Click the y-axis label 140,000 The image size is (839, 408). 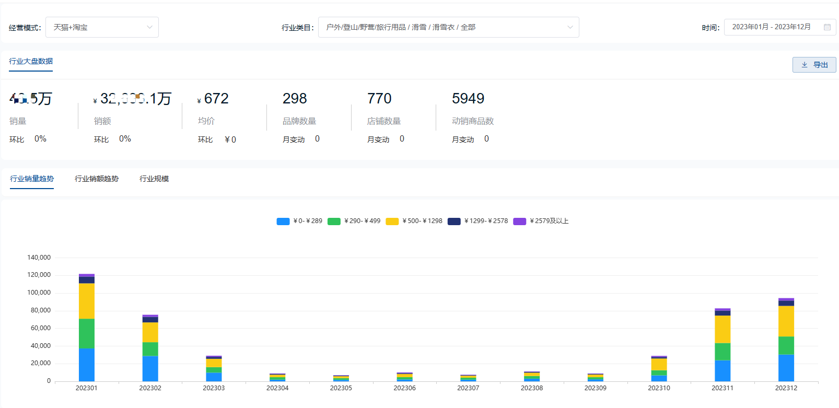[39, 258]
